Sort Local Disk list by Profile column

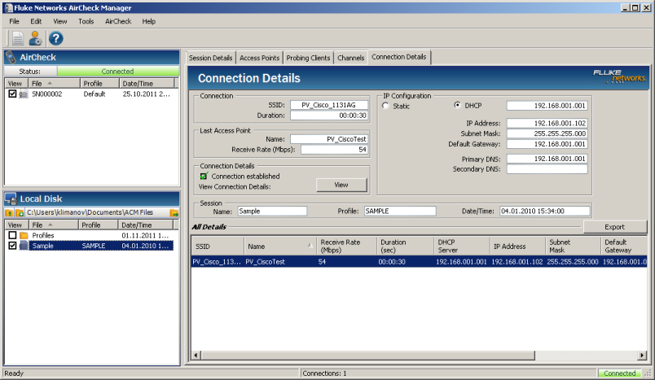98,225
